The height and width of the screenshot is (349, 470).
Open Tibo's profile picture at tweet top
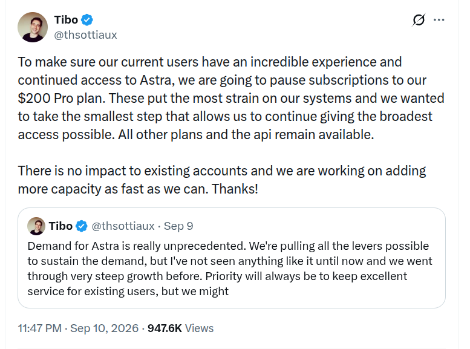pyautogui.click(x=33, y=27)
